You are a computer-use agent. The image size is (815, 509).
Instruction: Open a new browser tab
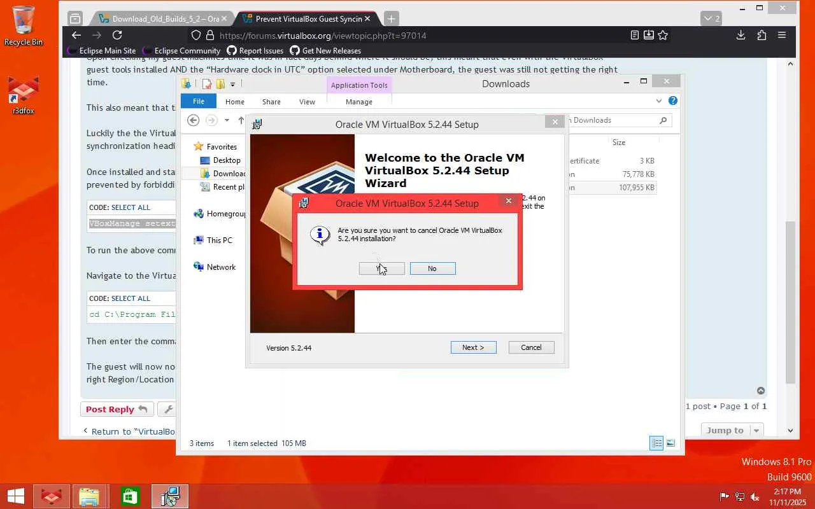[392, 19]
